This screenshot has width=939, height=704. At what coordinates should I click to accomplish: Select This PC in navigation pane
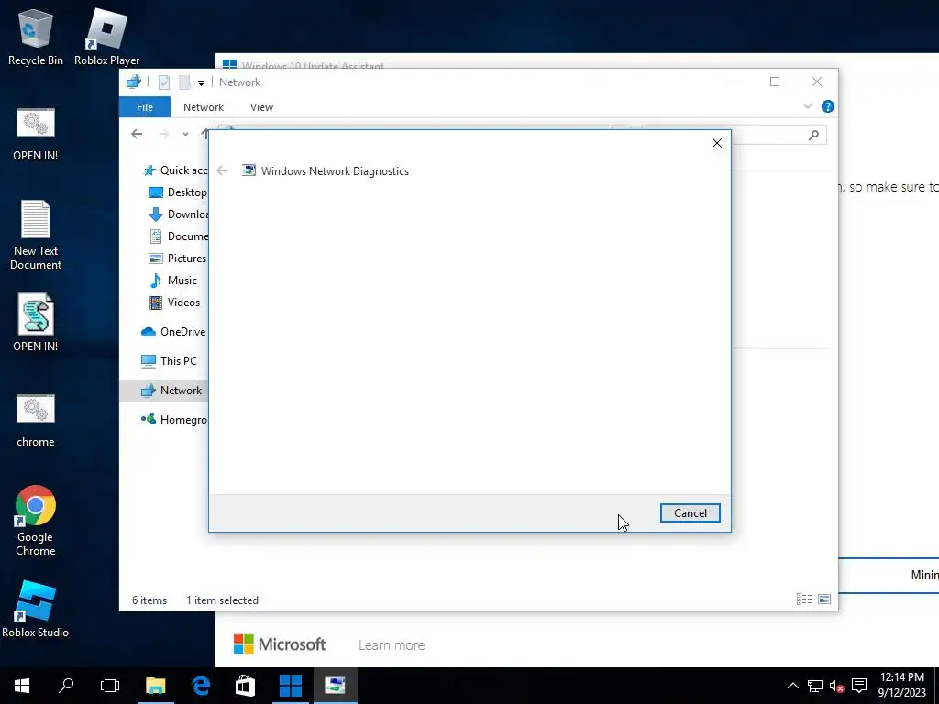pyautogui.click(x=169, y=361)
